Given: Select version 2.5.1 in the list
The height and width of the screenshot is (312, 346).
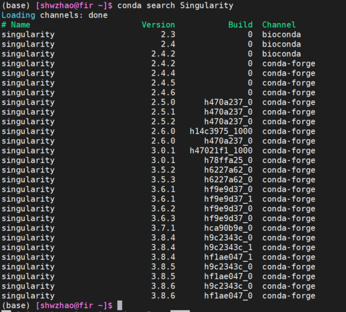Looking at the screenshot, I should click(163, 112).
